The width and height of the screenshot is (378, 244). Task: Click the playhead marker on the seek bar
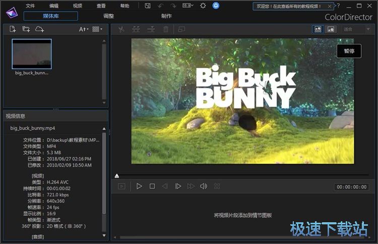click(x=117, y=176)
